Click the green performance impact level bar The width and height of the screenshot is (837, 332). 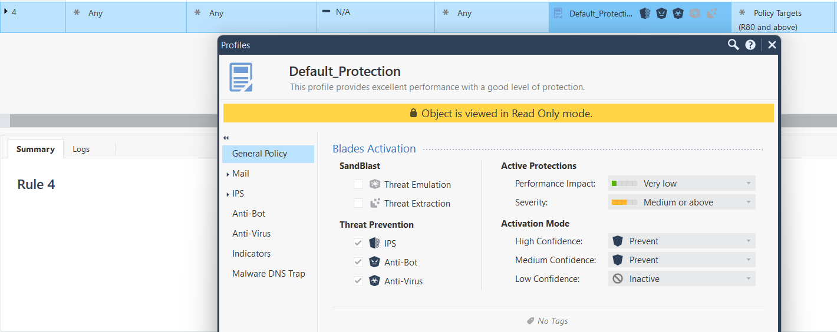point(624,184)
